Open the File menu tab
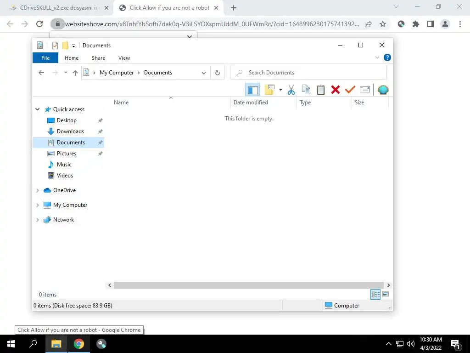Viewport: 470px width, 353px height. (45, 58)
